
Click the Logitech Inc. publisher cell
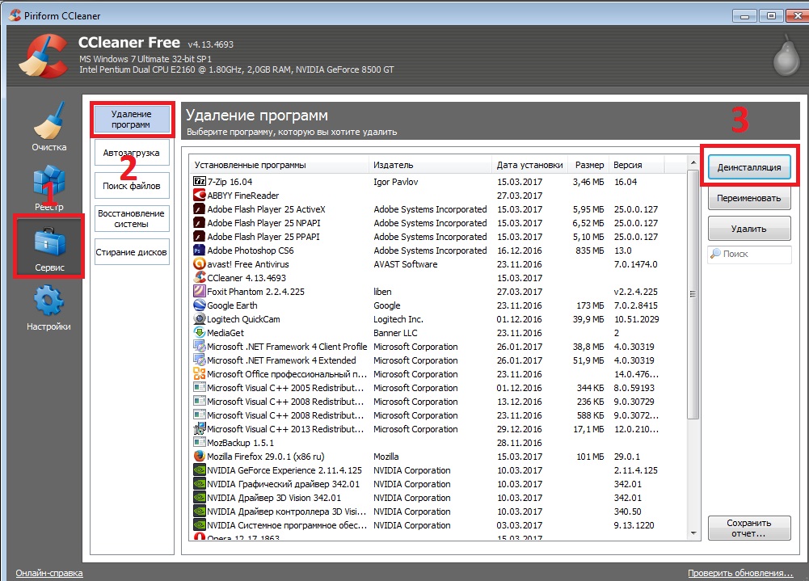coord(398,319)
